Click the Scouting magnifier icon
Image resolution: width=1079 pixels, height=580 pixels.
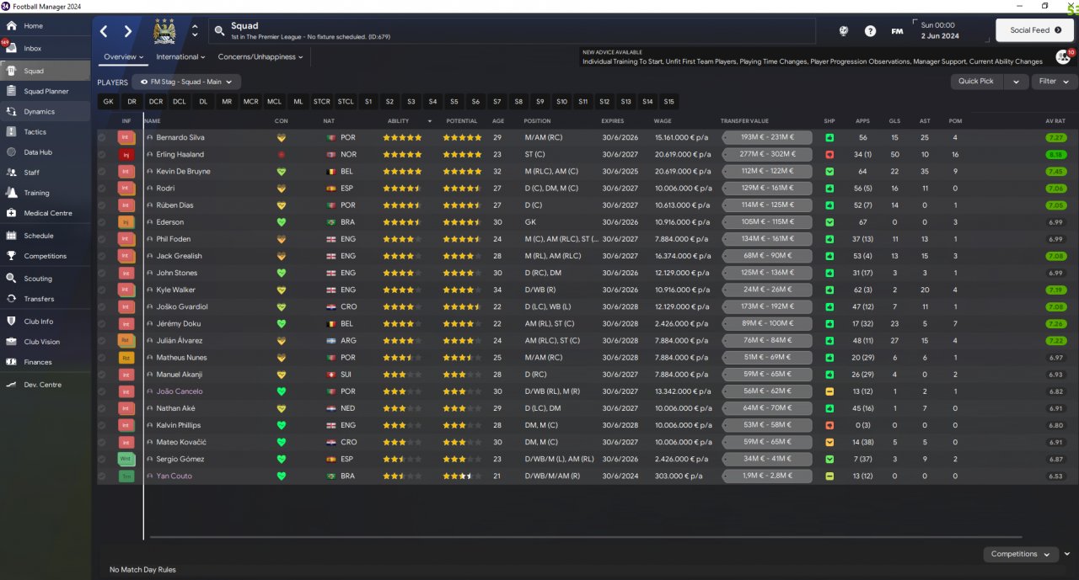click(x=12, y=279)
